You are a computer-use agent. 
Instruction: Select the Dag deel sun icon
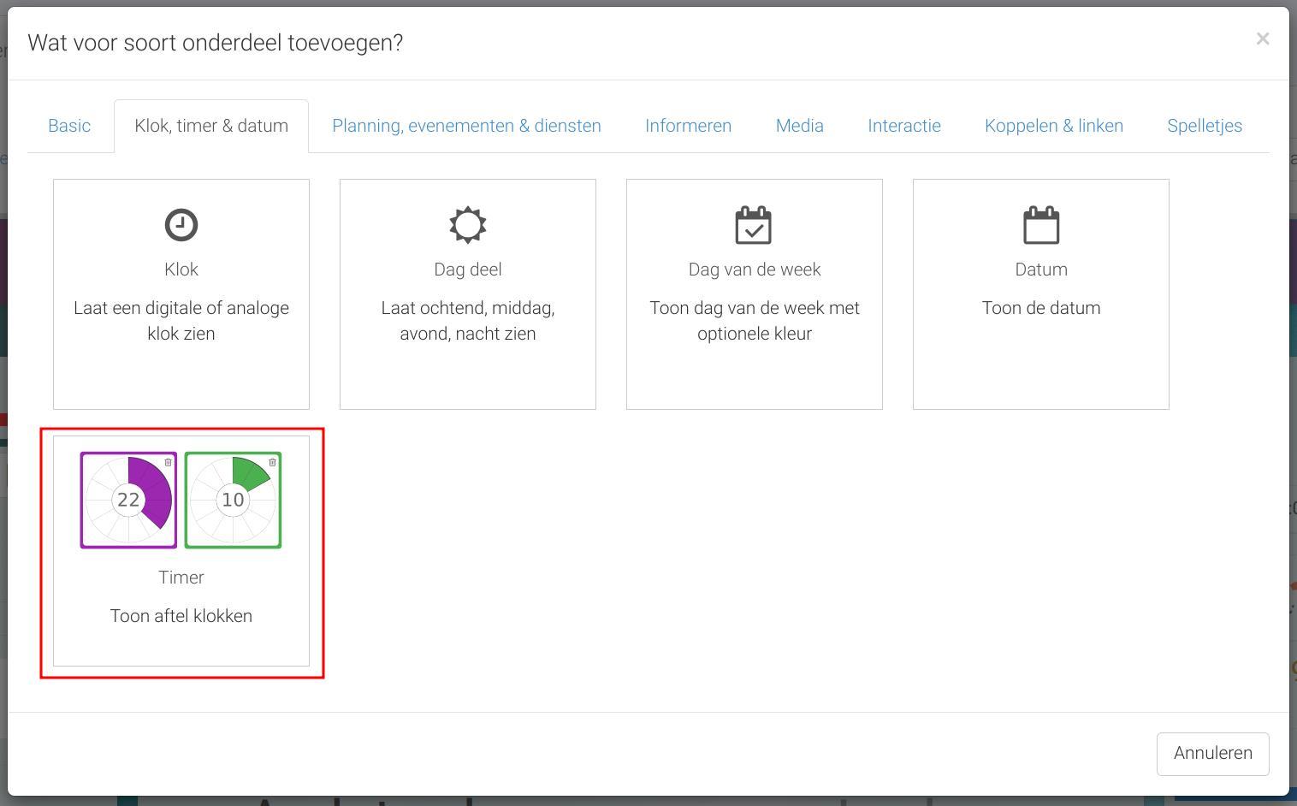coord(468,225)
